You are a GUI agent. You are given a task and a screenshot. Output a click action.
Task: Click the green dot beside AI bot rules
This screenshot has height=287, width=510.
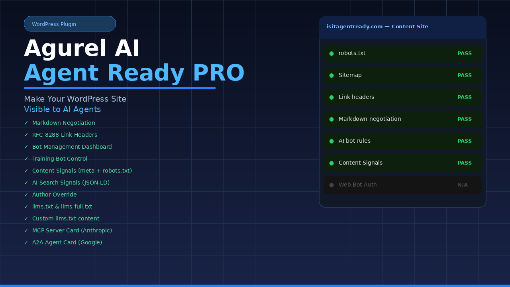pos(331,141)
